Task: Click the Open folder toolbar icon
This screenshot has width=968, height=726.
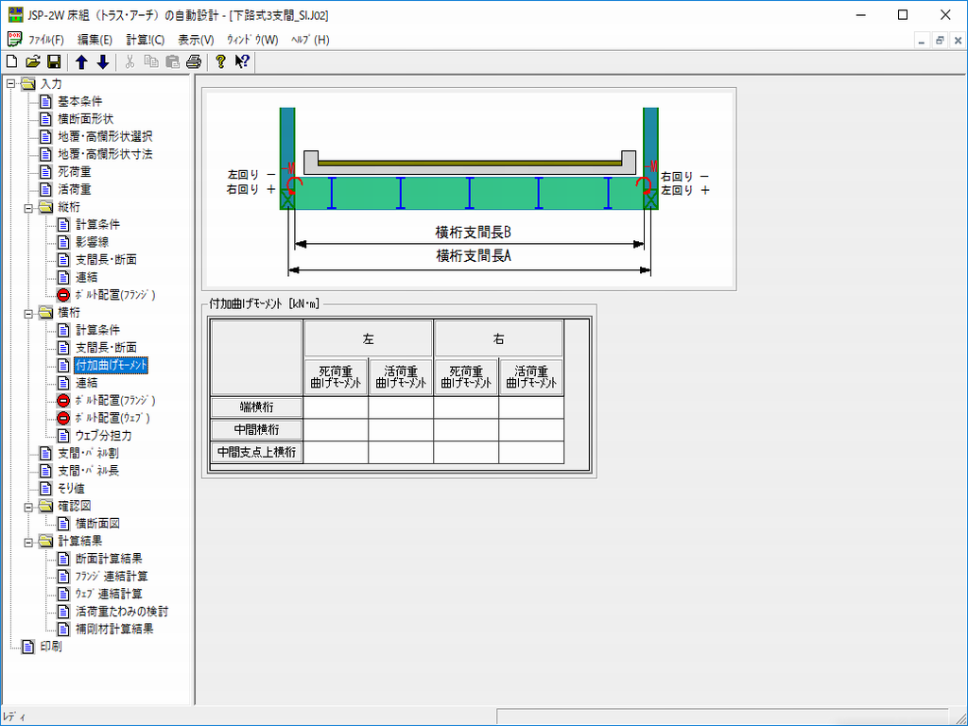Action: pos(33,62)
